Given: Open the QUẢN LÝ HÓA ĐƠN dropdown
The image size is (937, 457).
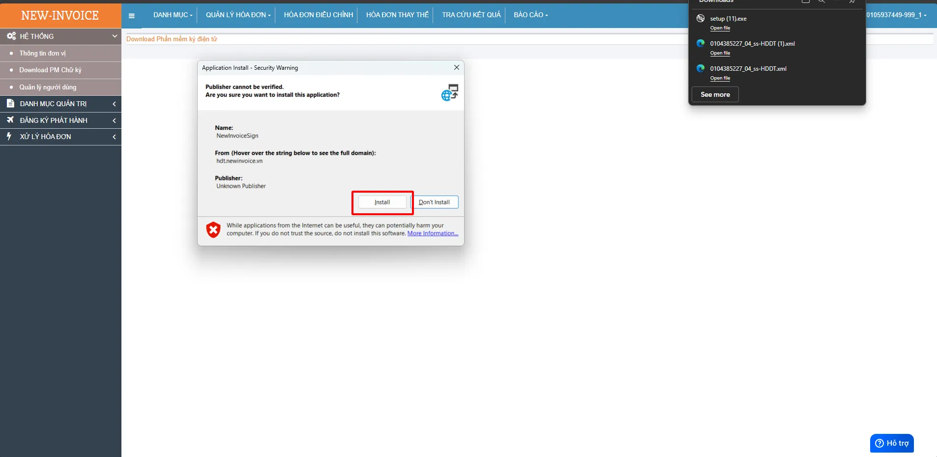Looking at the screenshot, I should pos(238,15).
